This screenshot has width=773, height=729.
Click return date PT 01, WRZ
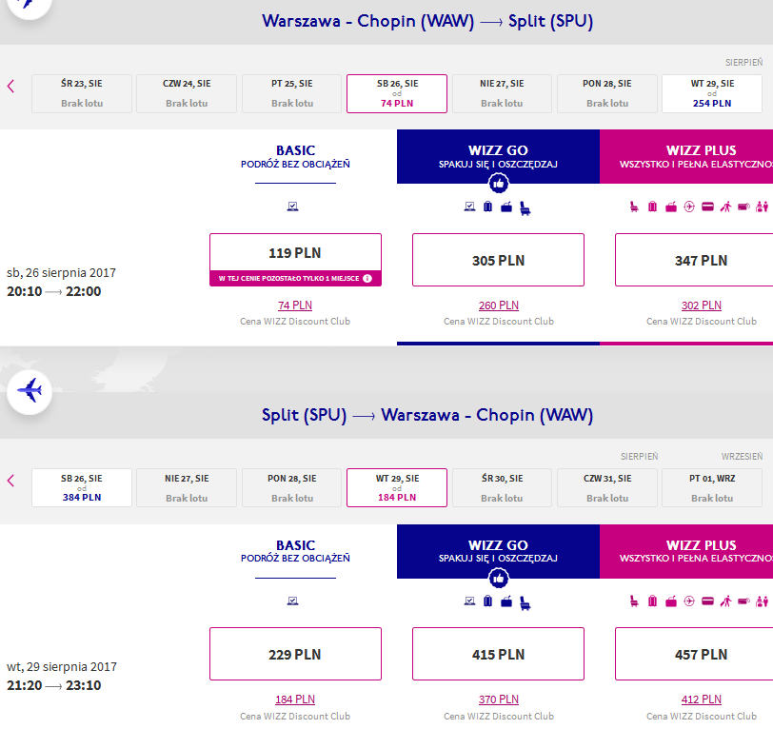pos(712,487)
